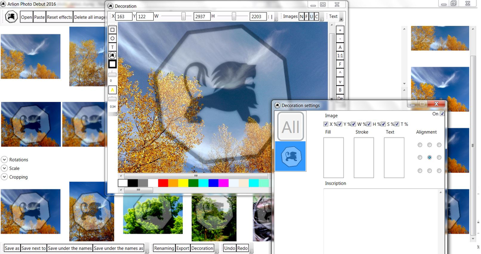481x254 pixels.
Task: Click the N button next to Images
Action: pyautogui.click(x=301, y=16)
